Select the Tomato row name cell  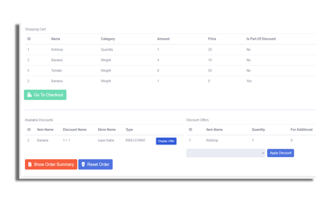coord(56,71)
